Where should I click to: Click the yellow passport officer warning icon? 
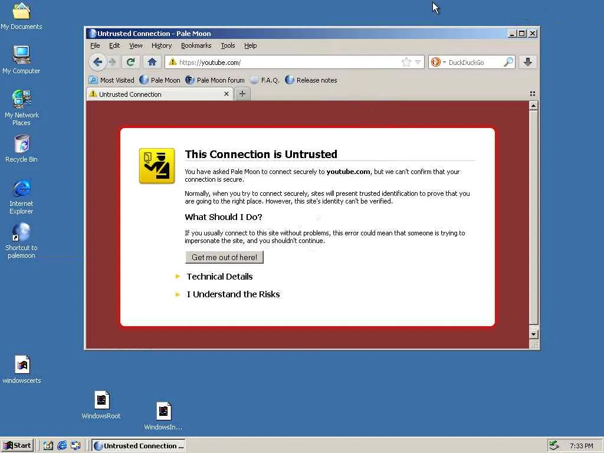click(157, 166)
